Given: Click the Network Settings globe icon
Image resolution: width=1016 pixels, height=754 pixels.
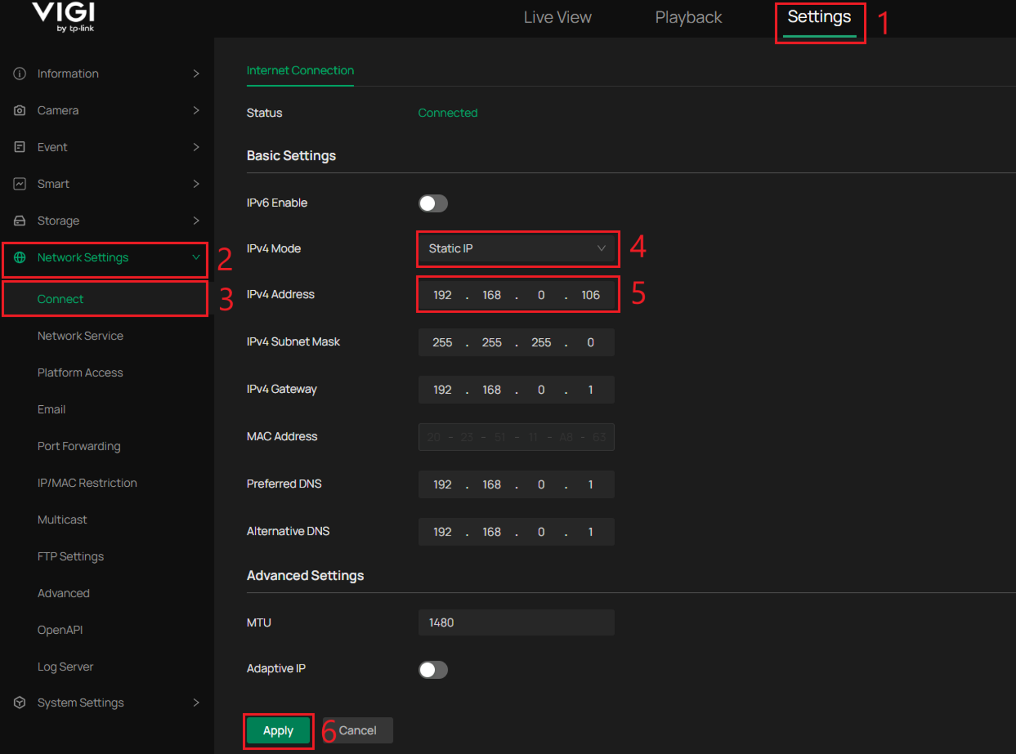Looking at the screenshot, I should (19, 257).
